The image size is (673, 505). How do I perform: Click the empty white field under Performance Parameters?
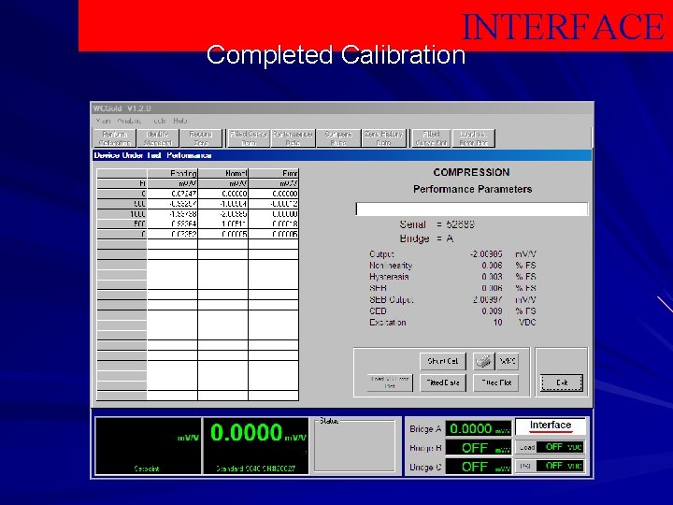click(x=472, y=209)
